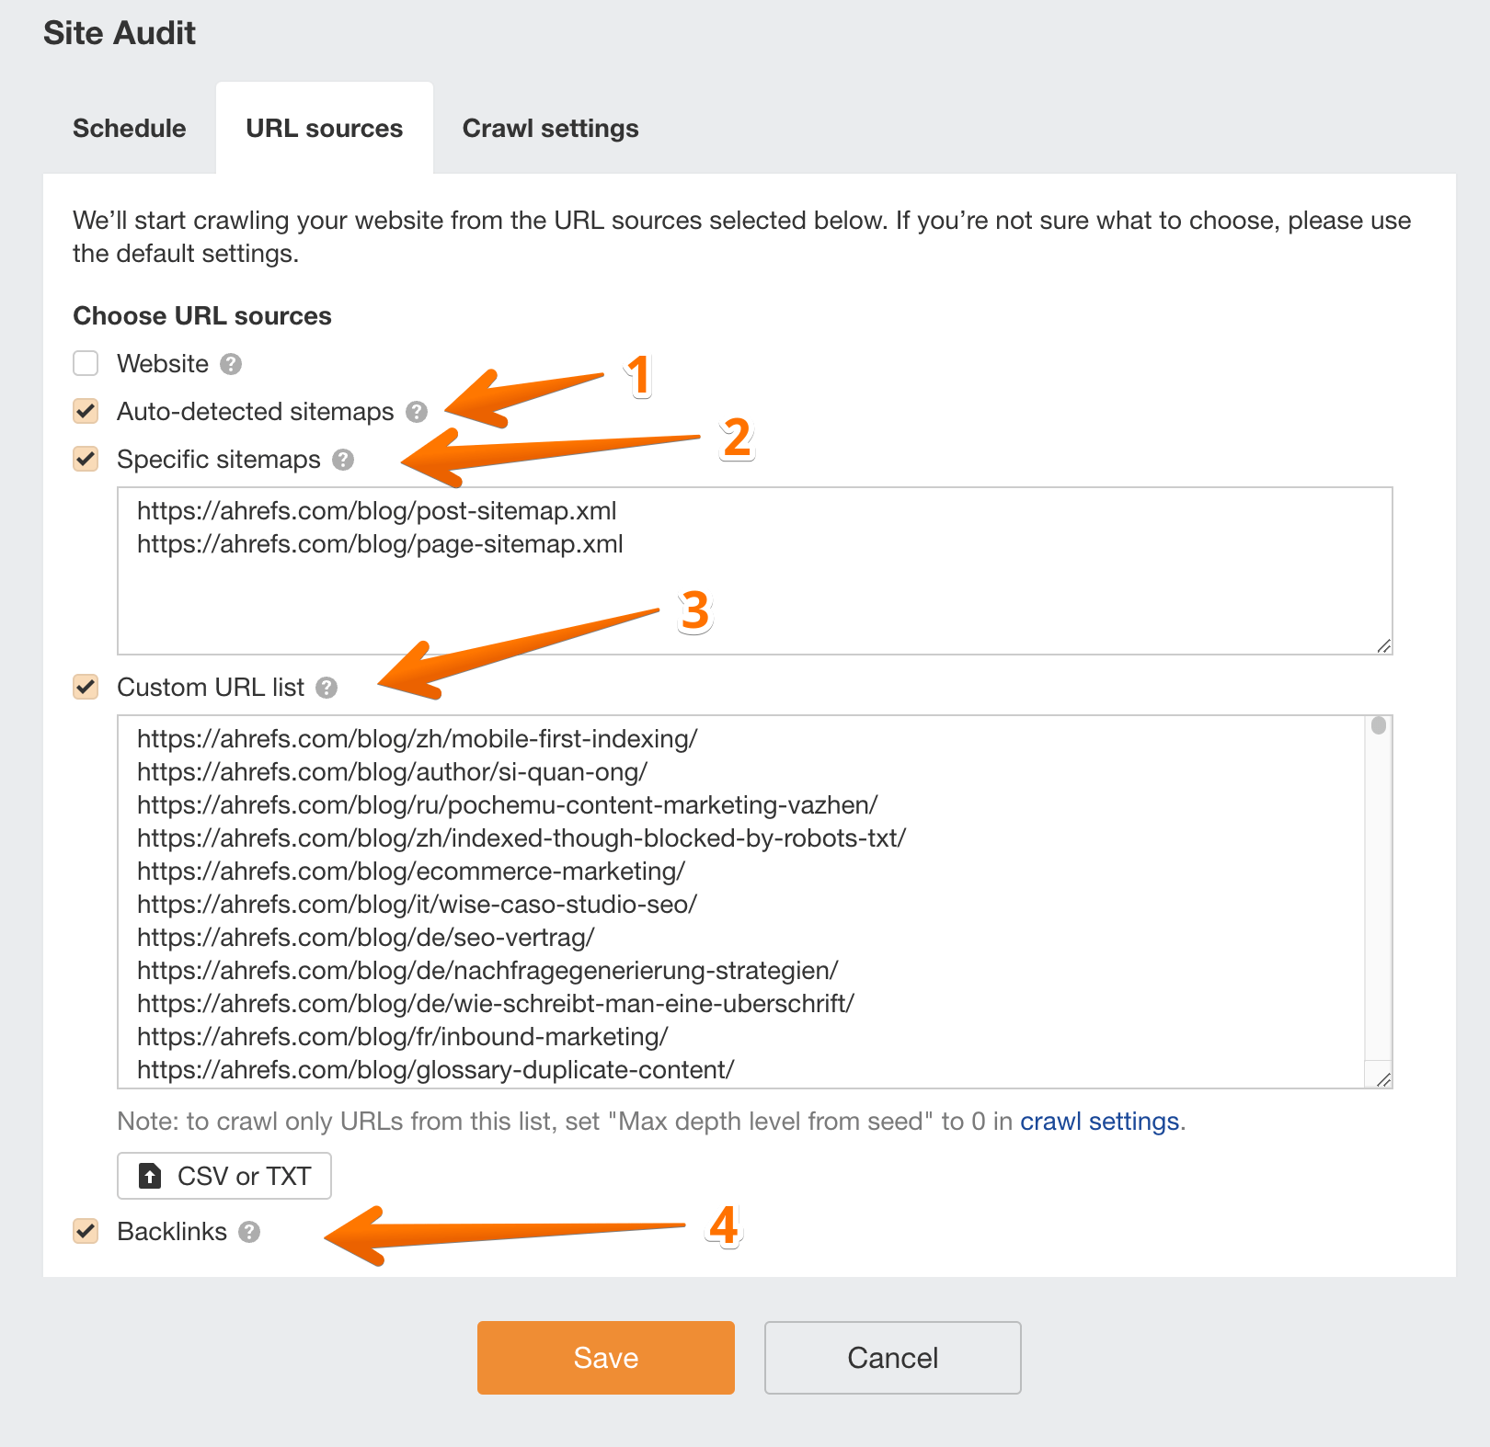
Task: Click the Cancel button
Action: 891,1358
